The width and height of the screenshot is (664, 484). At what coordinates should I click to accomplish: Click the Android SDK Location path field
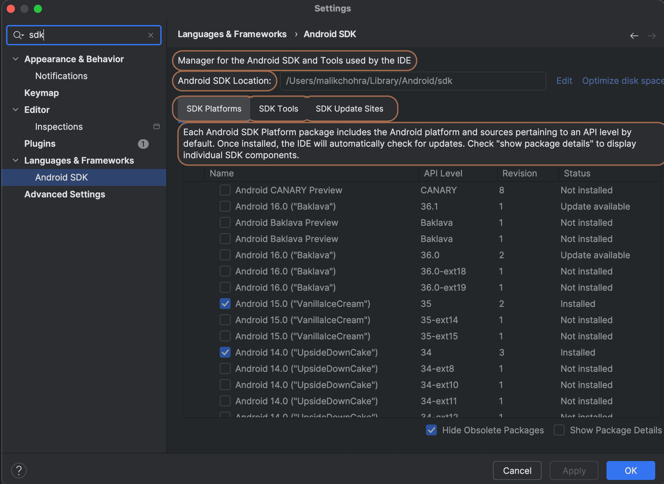click(413, 81)
